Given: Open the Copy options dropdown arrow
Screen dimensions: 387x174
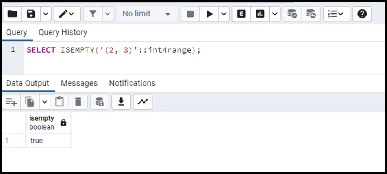Looking at the screenshot, I should point(44,102).
